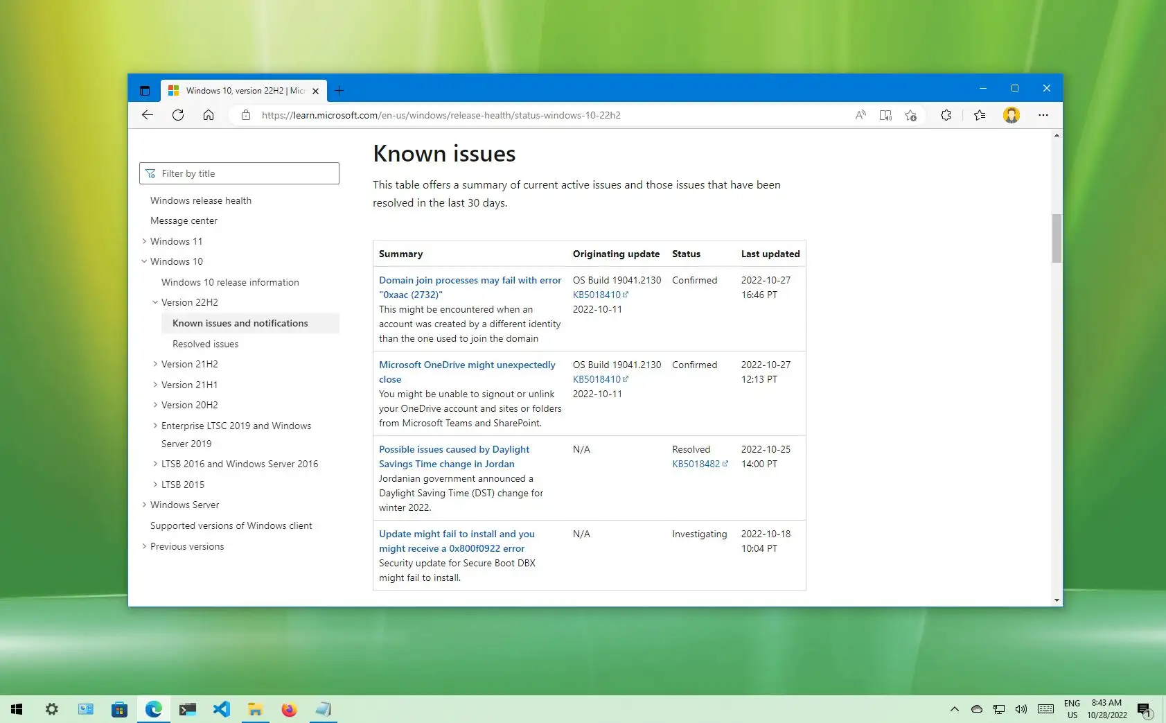This screenshot has height=723, width=1166.
Task: Add this page to favorites star icon
Action: point(910,115)
